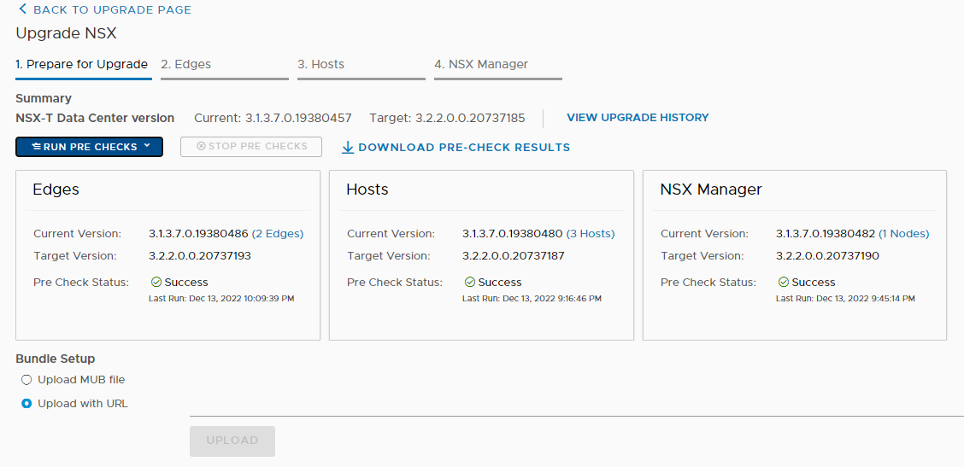Click the Hosts card title
Image resolution: width=964 pixels, height=467 pixels.
click(x=367, y=190)
